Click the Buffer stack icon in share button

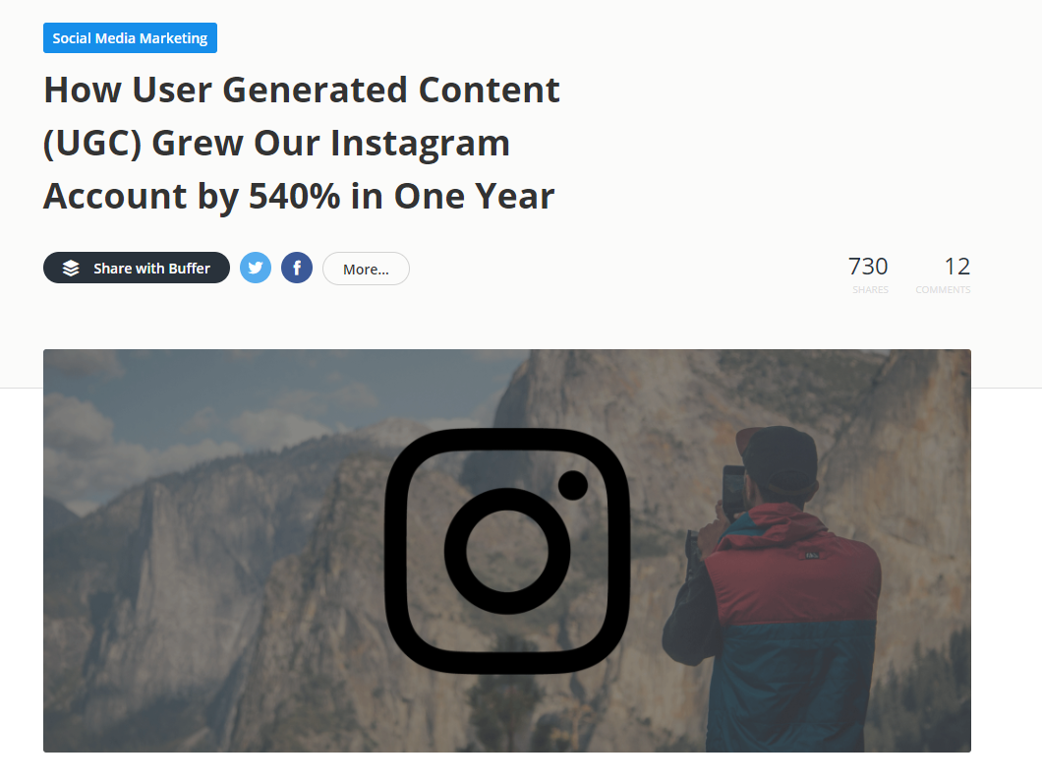(71, 268)
